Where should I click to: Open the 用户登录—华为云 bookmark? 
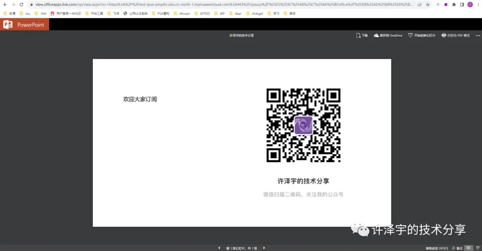pos(66,13)
